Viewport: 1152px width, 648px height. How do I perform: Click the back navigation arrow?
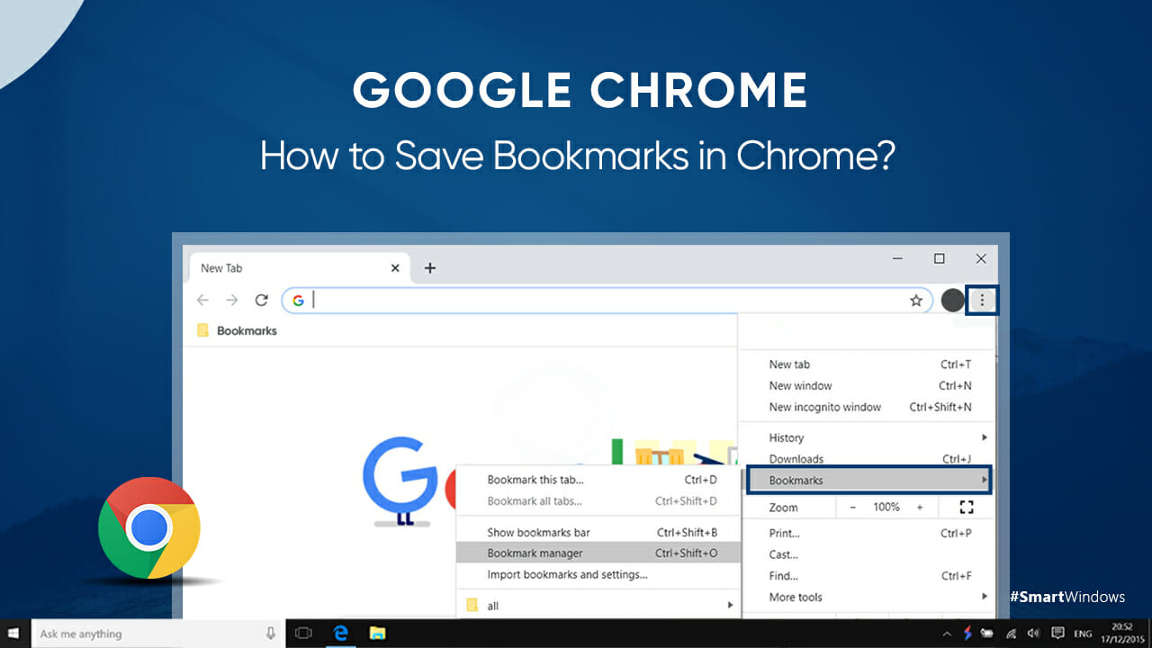coord(202,300)
